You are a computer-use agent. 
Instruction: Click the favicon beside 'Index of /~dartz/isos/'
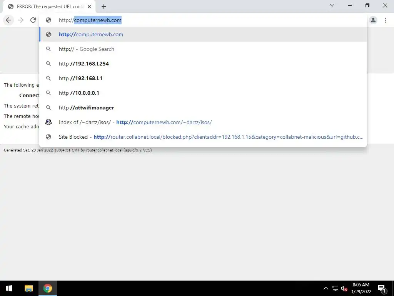[x=48, y=122]
